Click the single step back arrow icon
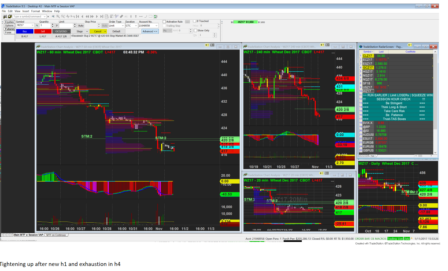The image size is (448, 271). (x=82, y=17)
